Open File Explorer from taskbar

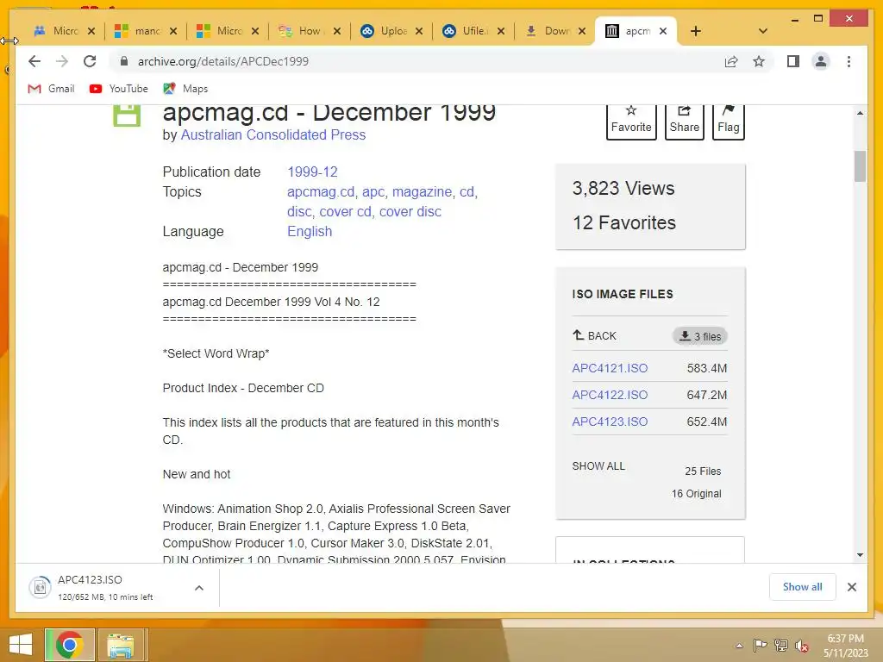[121, 645]
